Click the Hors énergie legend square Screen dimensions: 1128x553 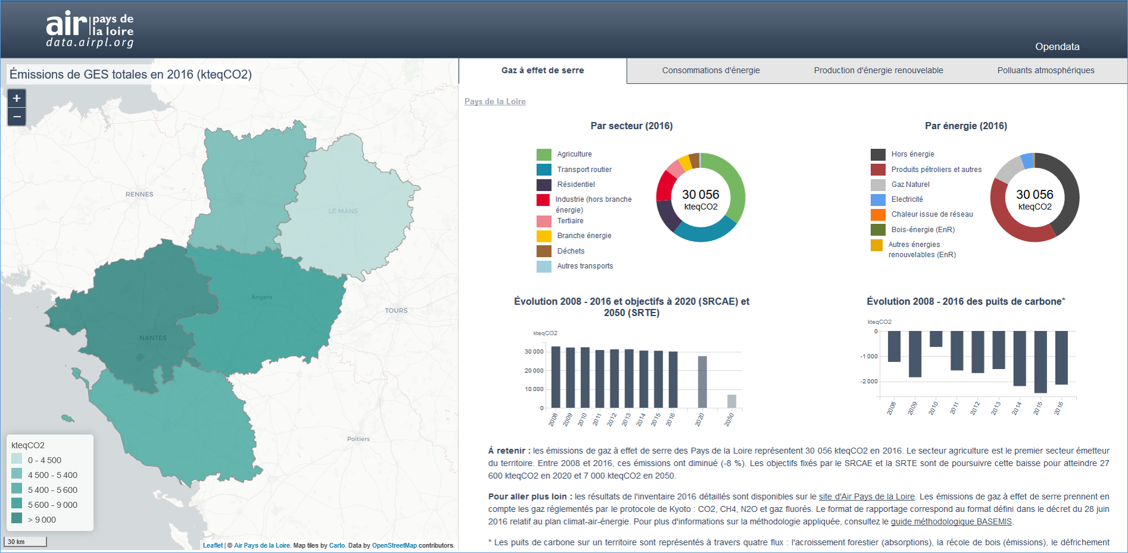[878, 154]
